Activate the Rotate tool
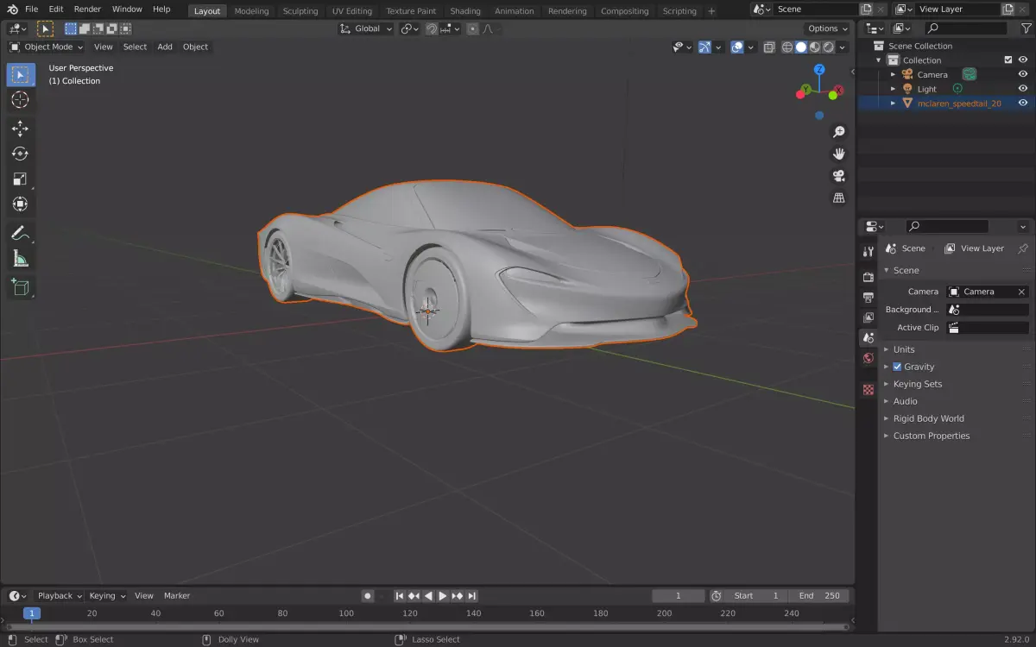This screenshot has height=647, width=1036. [20, 154]
